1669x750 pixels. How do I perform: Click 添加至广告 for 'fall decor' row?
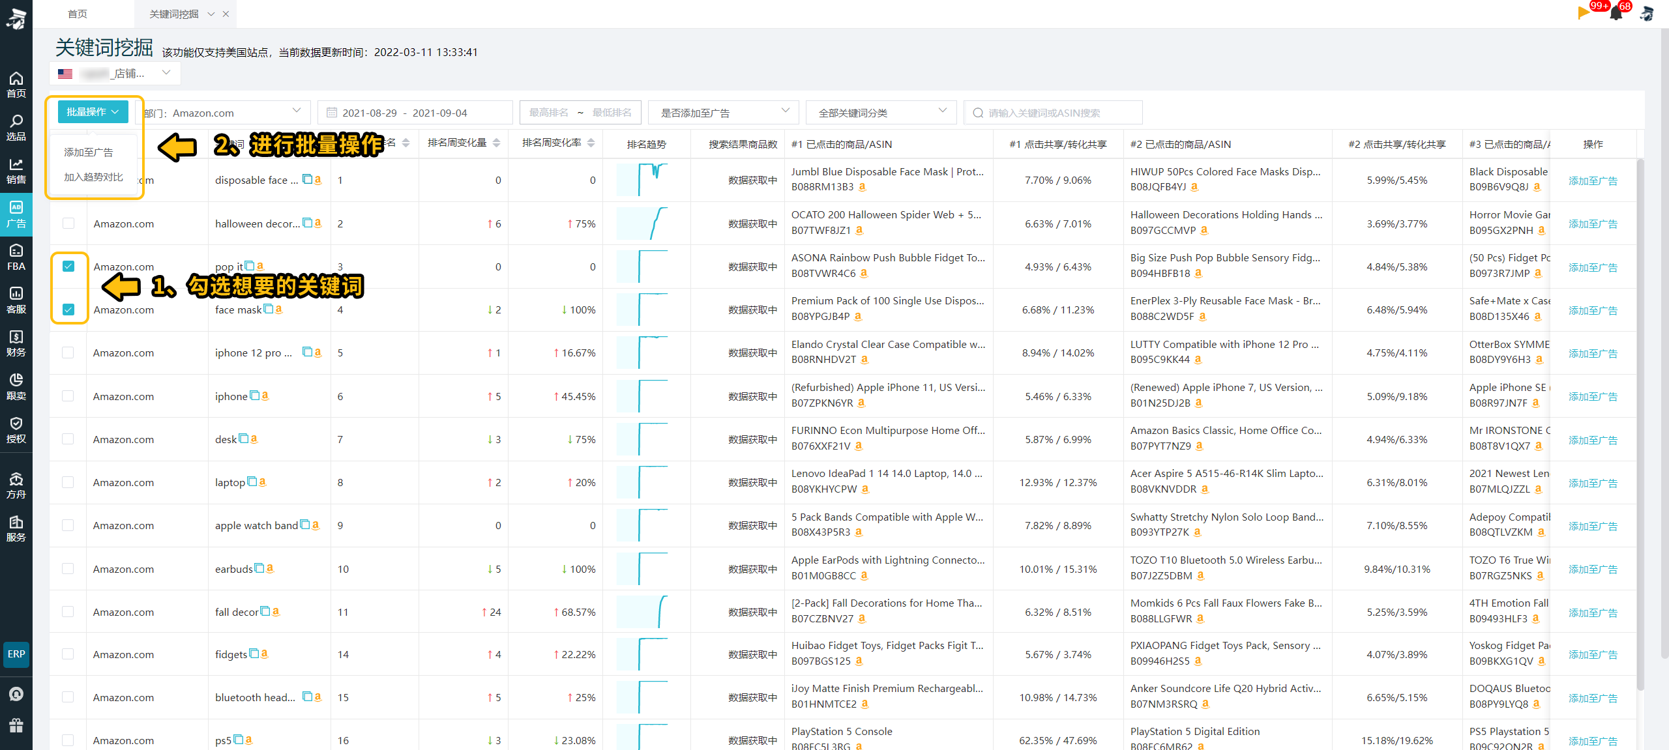(1593, 613)
